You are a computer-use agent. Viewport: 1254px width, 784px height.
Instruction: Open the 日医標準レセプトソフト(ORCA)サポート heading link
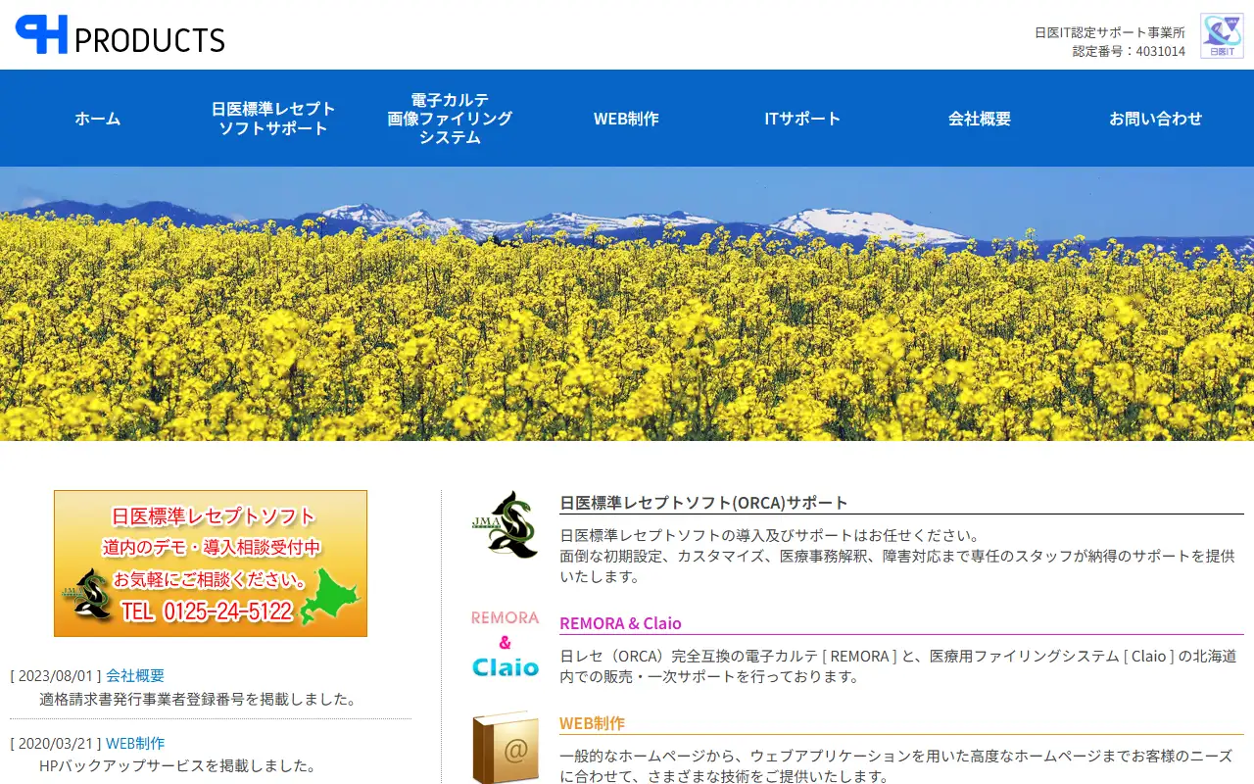(703, 503)
